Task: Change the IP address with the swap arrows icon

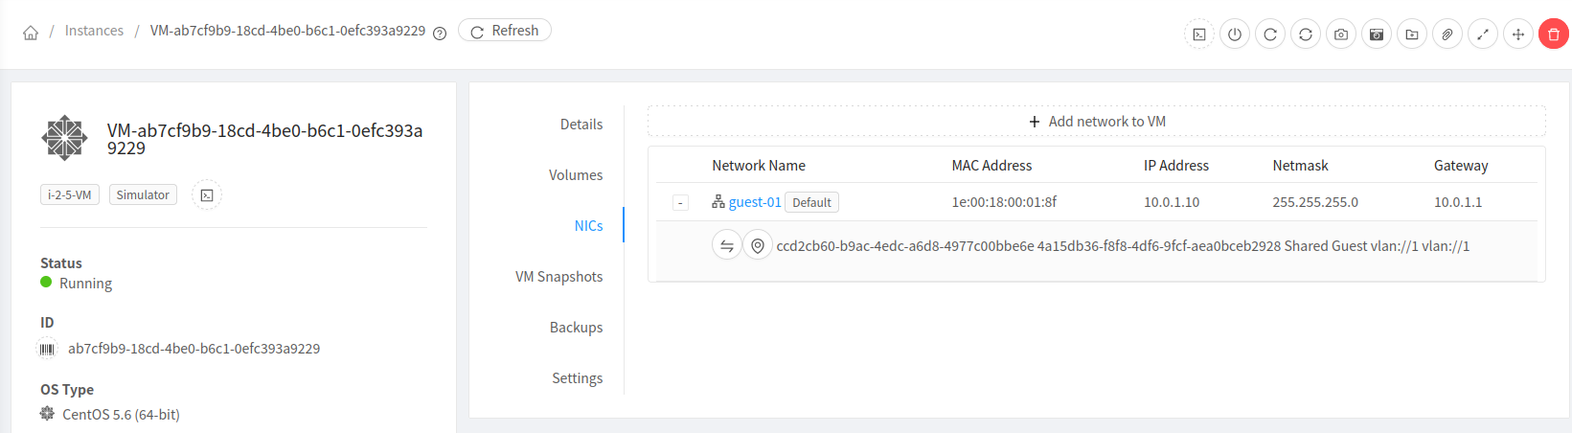Action: (x=727, y=246)
